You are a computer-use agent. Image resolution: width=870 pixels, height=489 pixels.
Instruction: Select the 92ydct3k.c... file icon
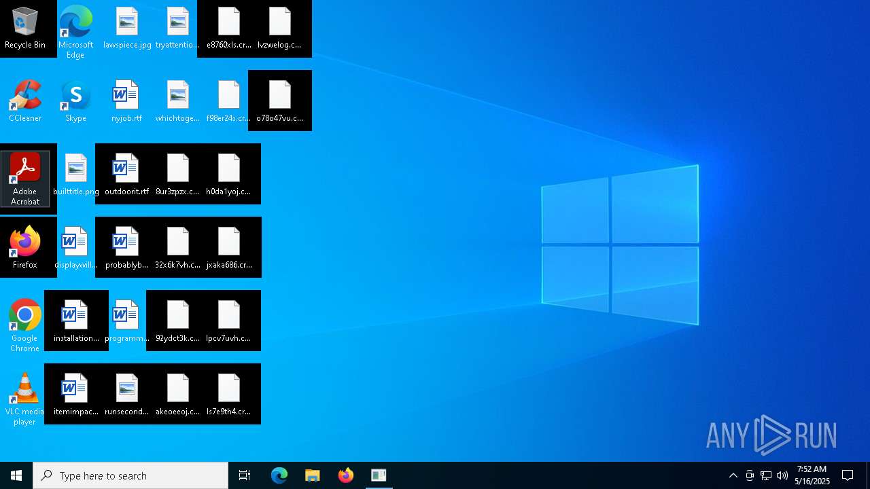pyautogui.click(x=177, y=322)
